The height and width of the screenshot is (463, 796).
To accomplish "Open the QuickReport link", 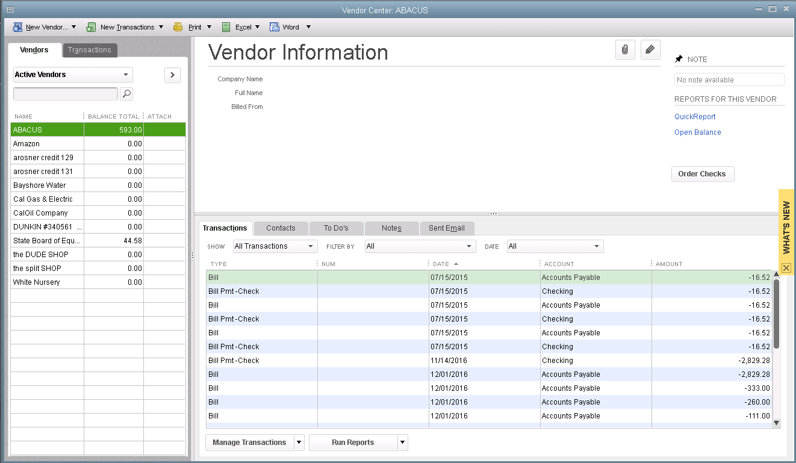I will (x=695, y=117).
